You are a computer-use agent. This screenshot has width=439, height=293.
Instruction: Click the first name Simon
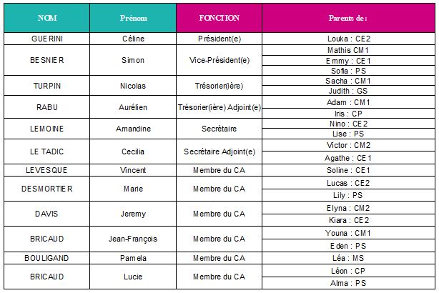tap(134, 61)
